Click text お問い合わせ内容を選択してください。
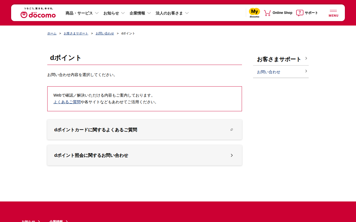Image resolution: width=356 pixels, height=222 pixels. (x=82, y=75)
